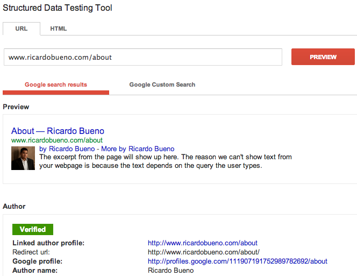Click the Redirect url value text
This screenshot has height=276, width=357.
click(204, 252)
